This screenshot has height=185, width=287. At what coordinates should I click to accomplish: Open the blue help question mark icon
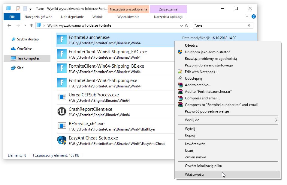[x=253, y=16]
